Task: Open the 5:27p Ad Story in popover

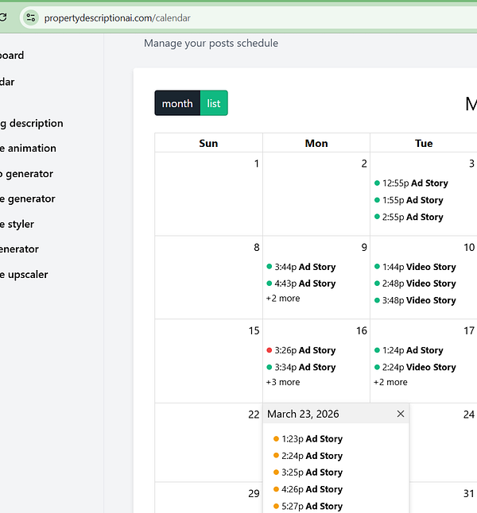Action: click(312, 506)
